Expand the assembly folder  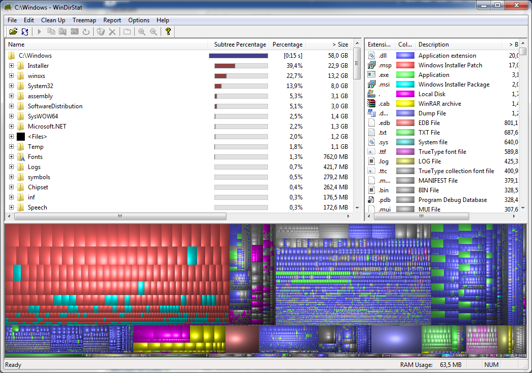pos(12,96)
